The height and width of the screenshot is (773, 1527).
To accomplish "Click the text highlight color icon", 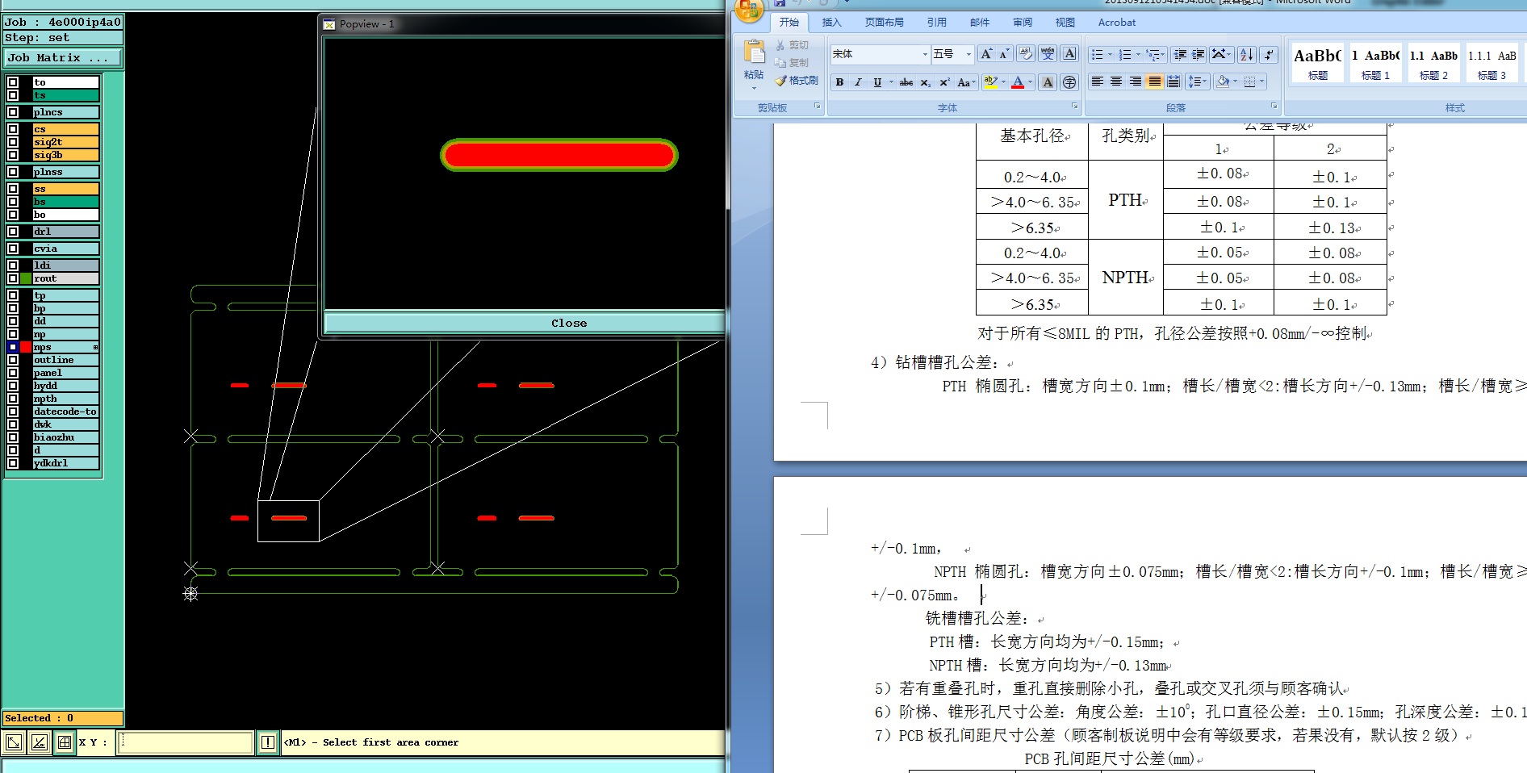I will pyautogui.click(x=990, y=82).
